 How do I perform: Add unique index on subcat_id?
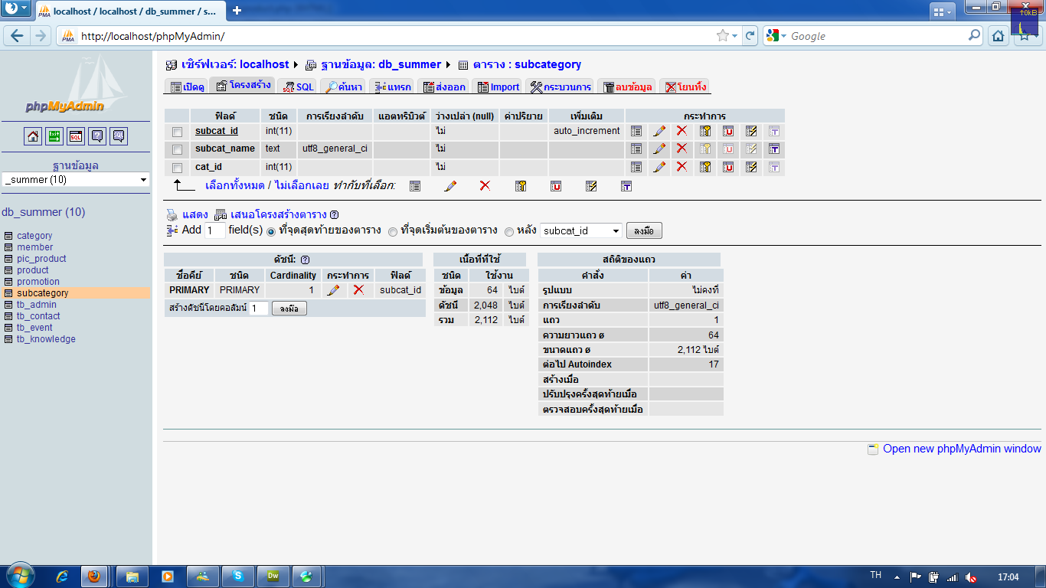(728, 131)
